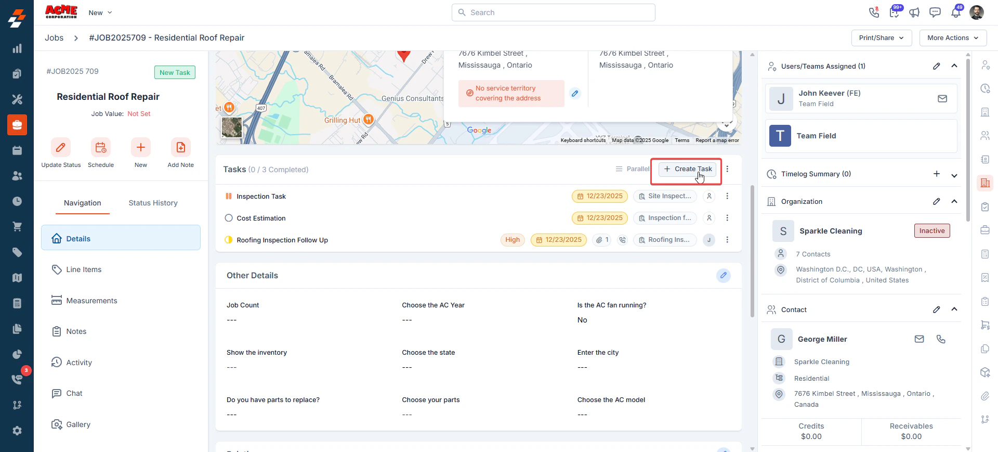Click the Team Field card
The width and height of the screenshot is (998, 452).
[x=861, y=136]
